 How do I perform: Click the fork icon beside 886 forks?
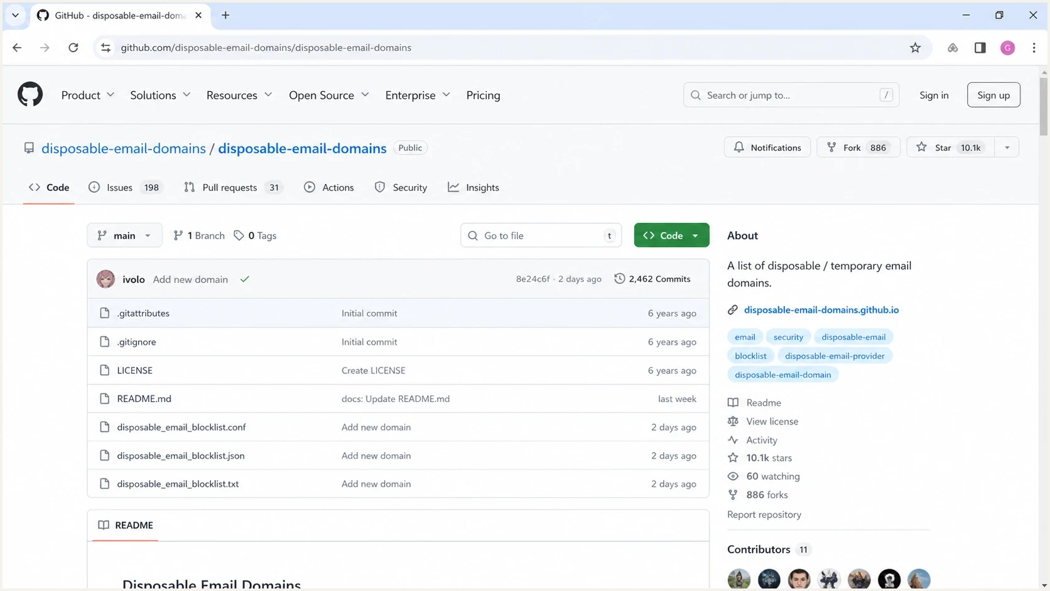point(733,495)
